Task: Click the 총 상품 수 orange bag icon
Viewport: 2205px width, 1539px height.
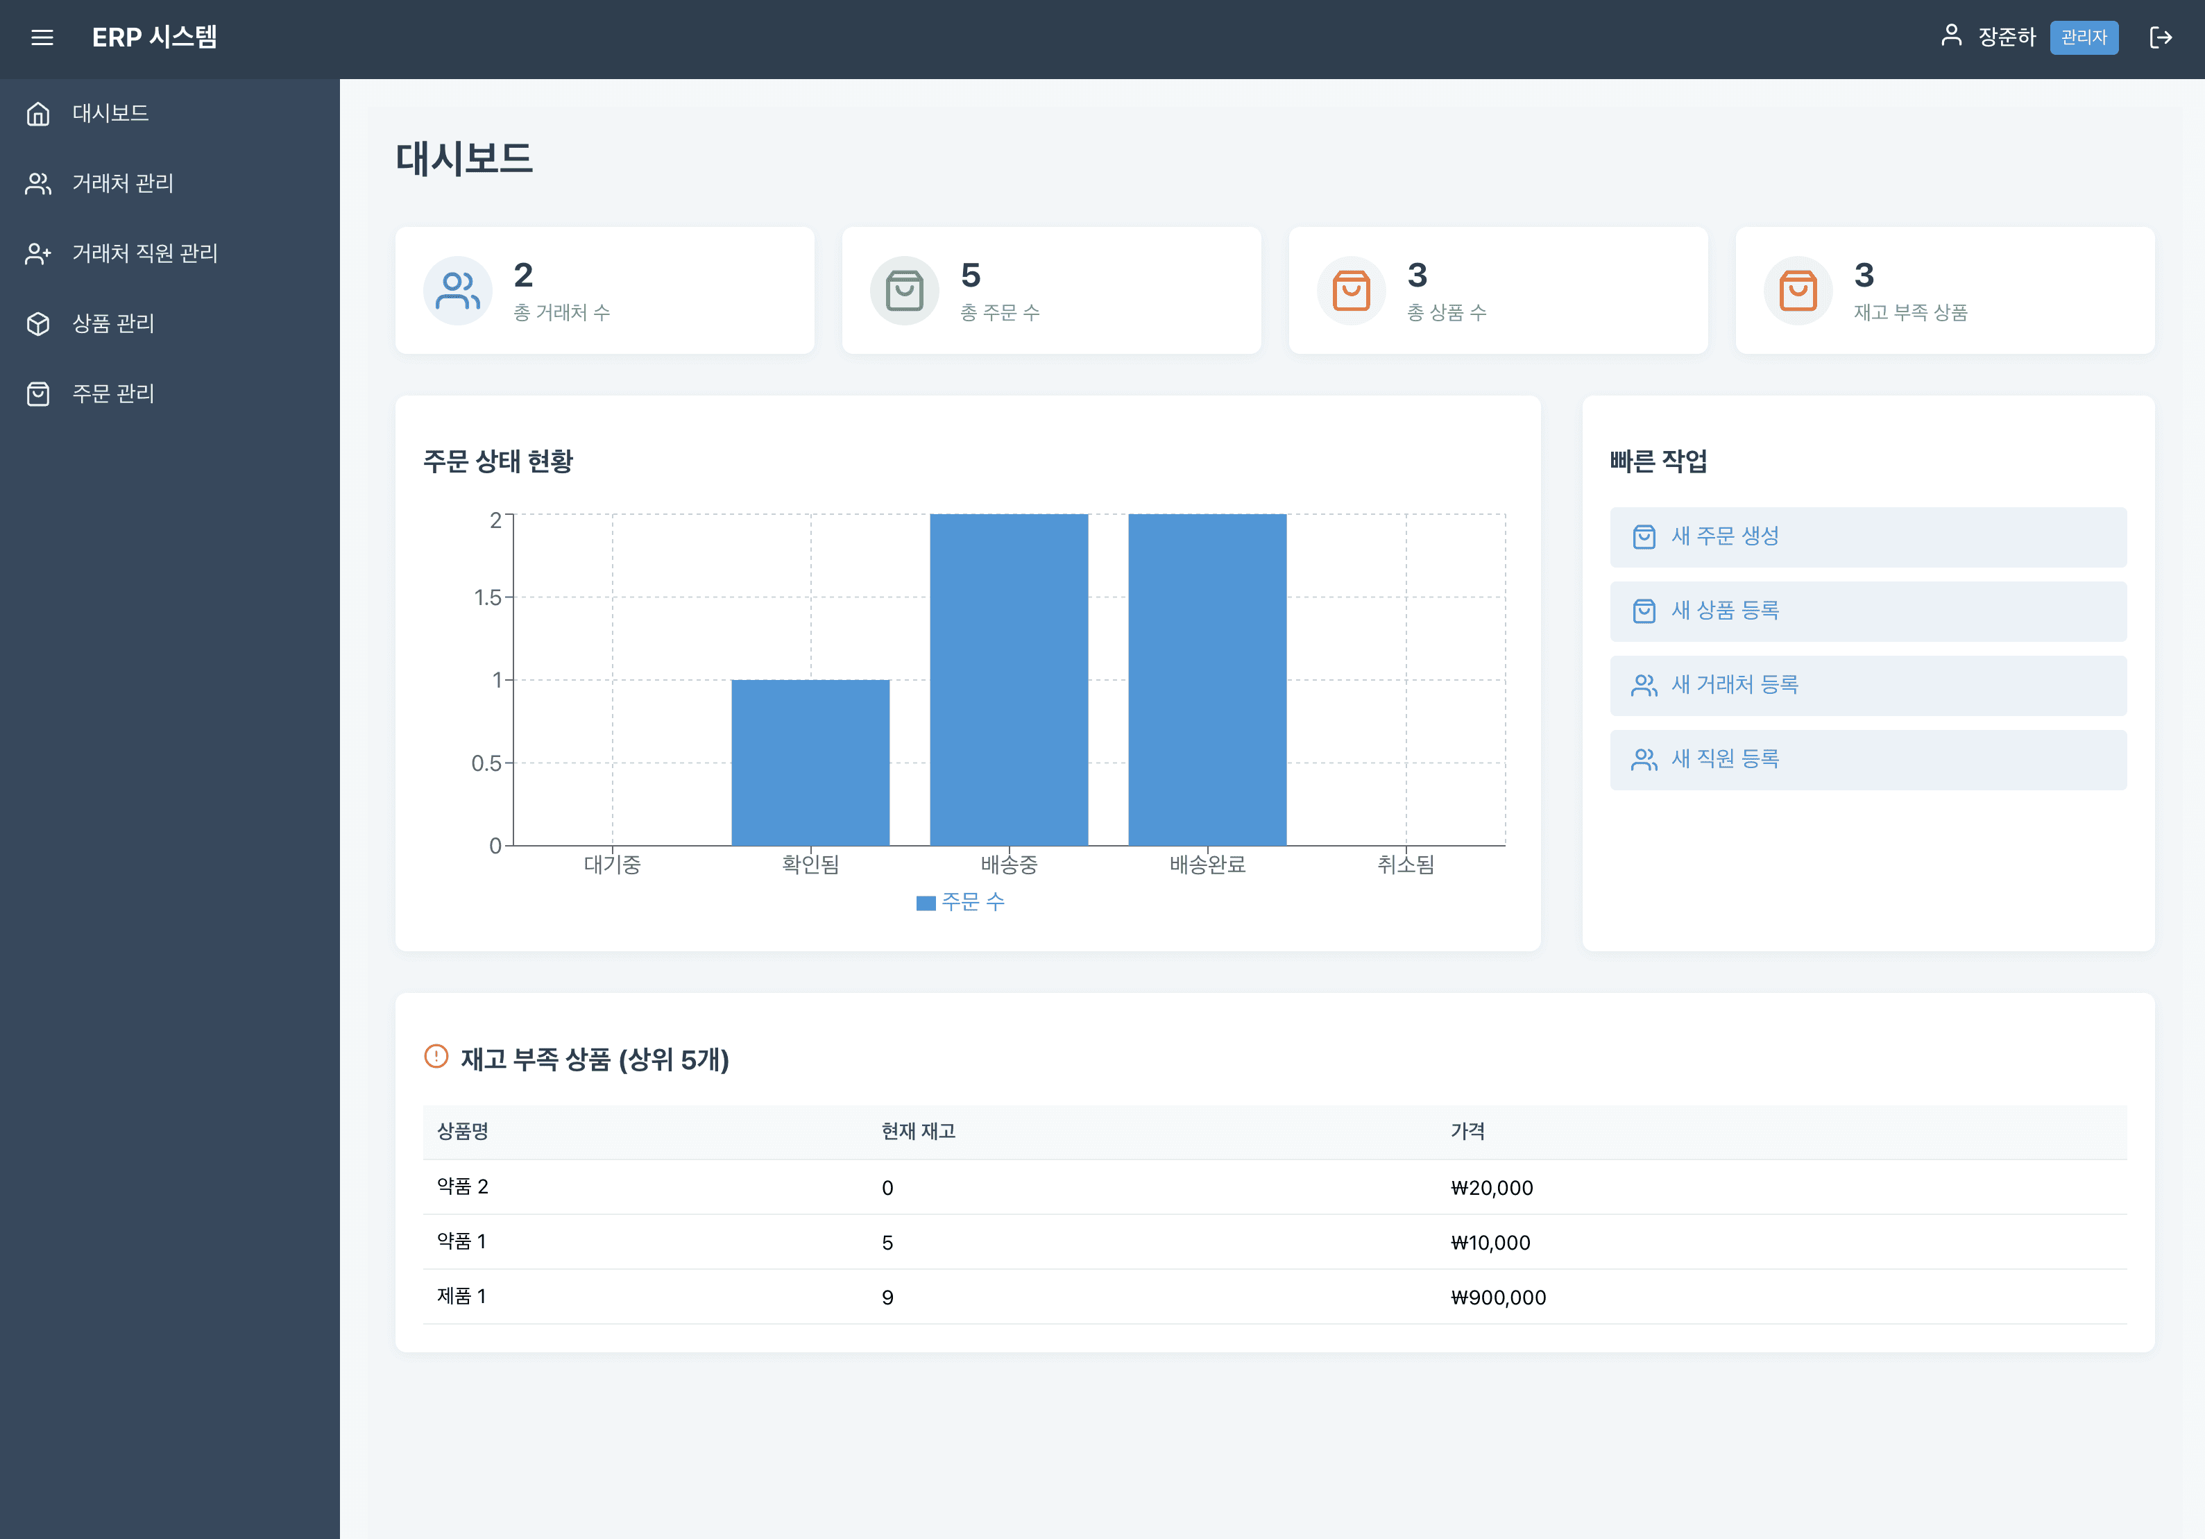Action: pyautogui.click(x=1351, y=290)
